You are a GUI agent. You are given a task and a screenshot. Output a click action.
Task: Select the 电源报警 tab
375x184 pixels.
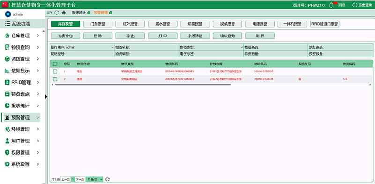click(260, 24)
